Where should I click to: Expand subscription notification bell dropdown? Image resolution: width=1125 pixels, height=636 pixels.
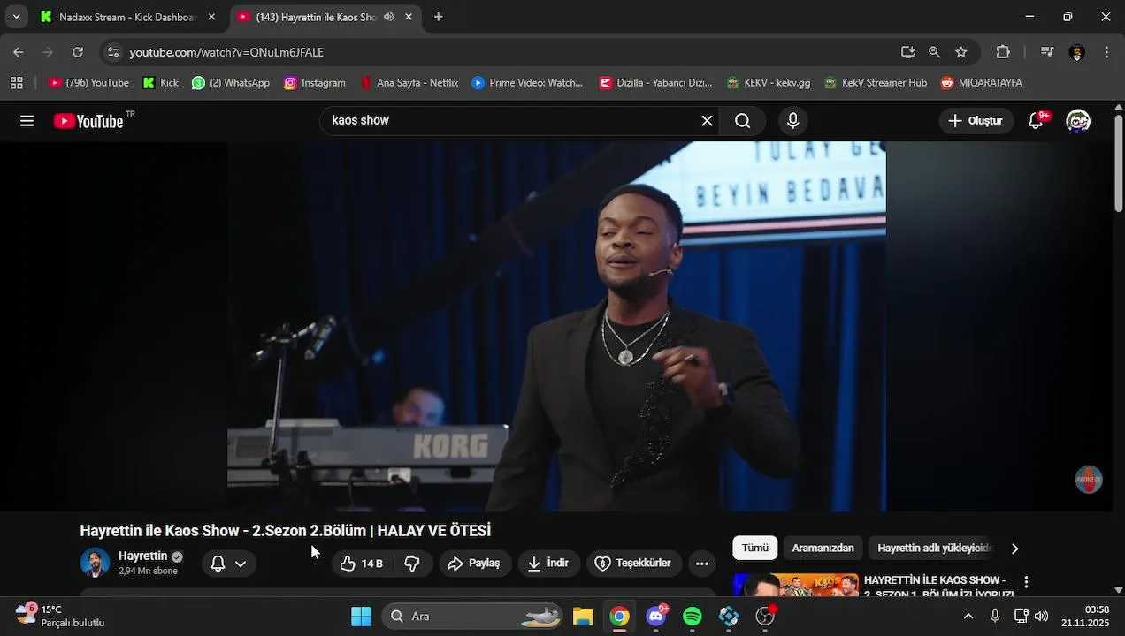point(228,564)
